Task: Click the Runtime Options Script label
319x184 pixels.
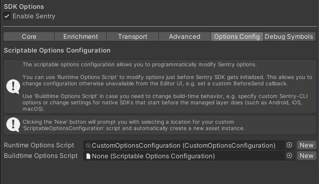Action: (39, 145)
